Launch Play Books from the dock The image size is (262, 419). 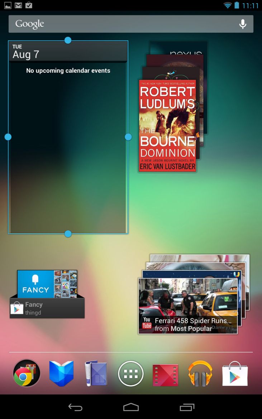[x=62, y=373]
